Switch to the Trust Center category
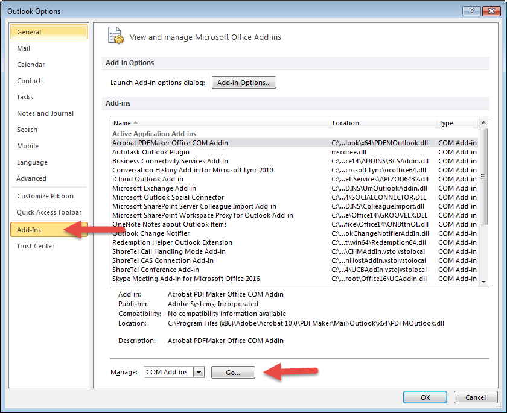This screenshot has width=507, height=413. (36, 246)
